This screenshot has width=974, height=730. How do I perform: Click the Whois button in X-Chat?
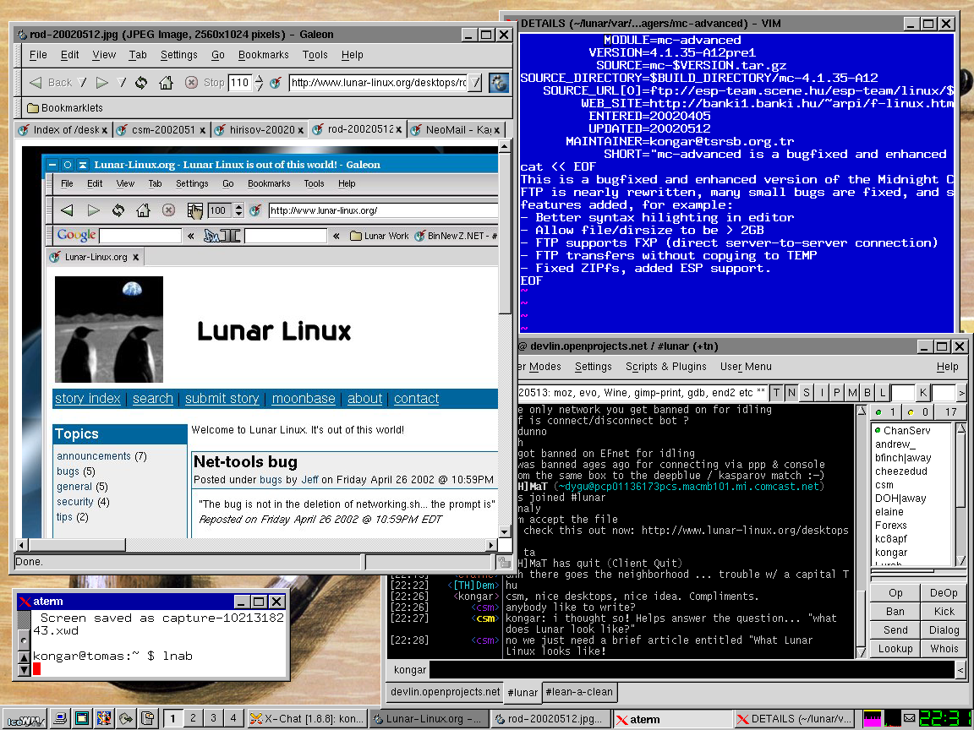point(944,648)
